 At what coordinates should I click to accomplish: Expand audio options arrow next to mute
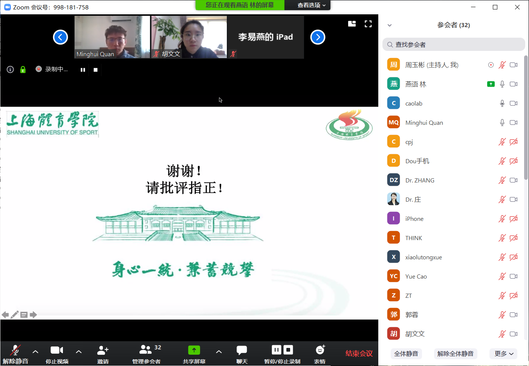35,352
